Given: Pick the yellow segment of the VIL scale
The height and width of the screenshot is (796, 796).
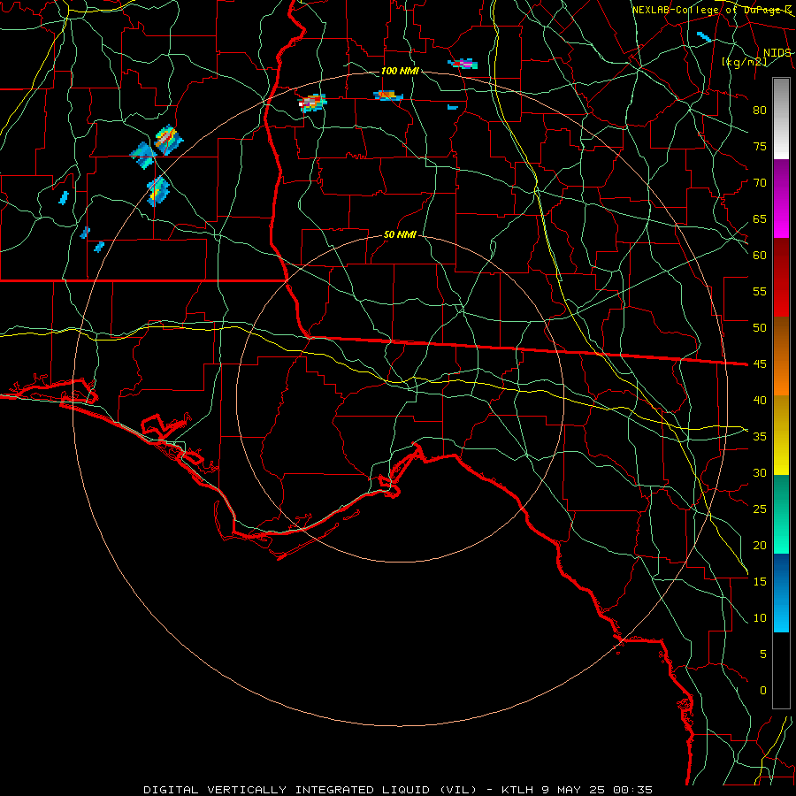Looking at the screenshot, I should tap(781, 435).
